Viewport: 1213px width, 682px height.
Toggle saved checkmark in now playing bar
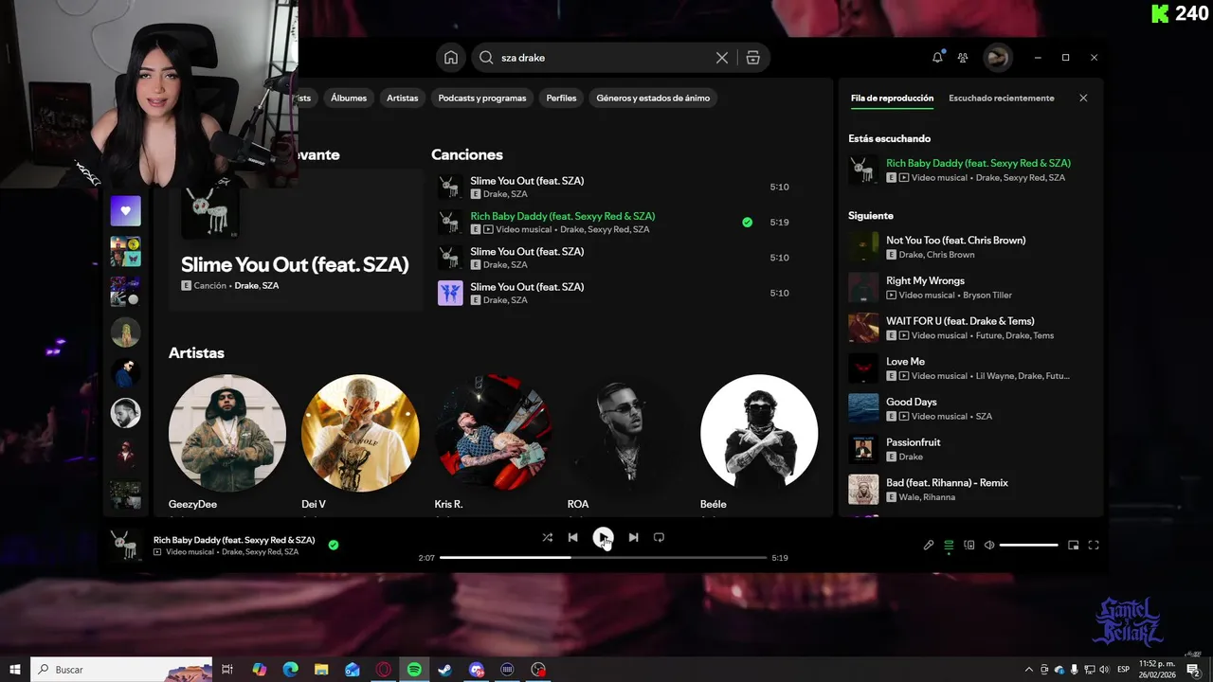click(x=334, y=545)
